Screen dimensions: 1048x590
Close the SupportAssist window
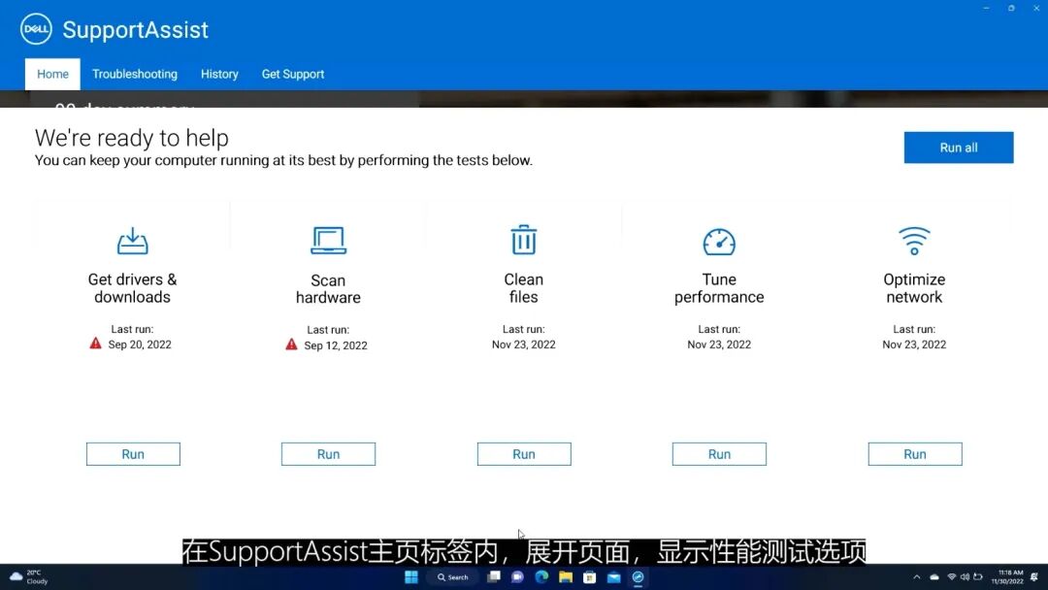pyautogui.click(x=1036, y=8)
